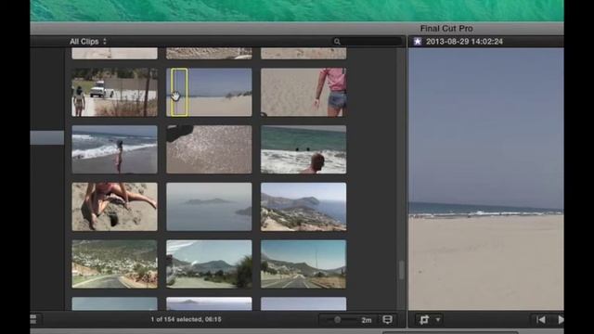Click the highlighted event row in the library sidebar

47,137
